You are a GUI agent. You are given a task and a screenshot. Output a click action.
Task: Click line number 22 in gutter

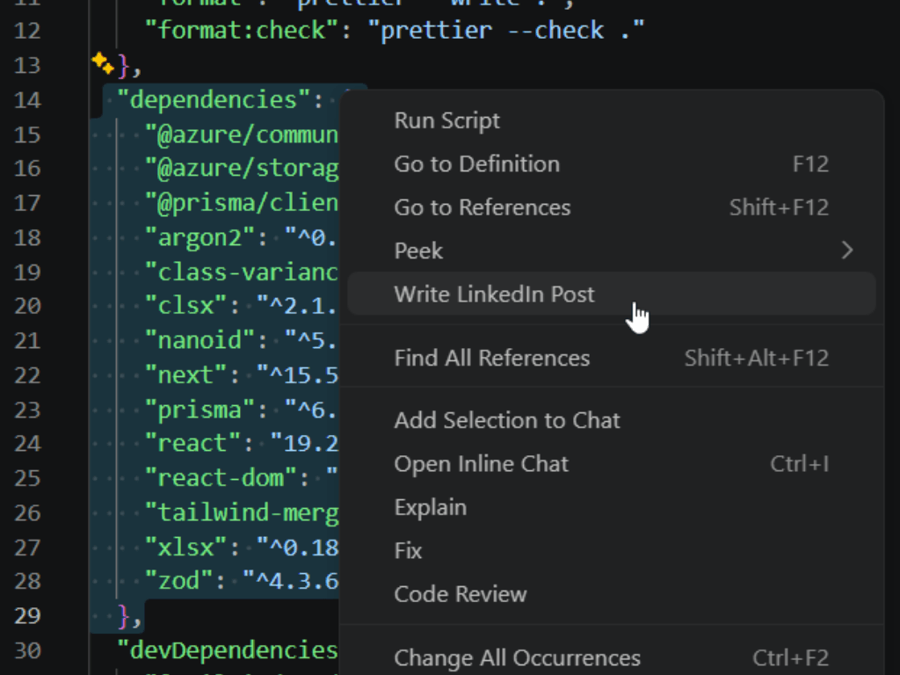(27, 374)
